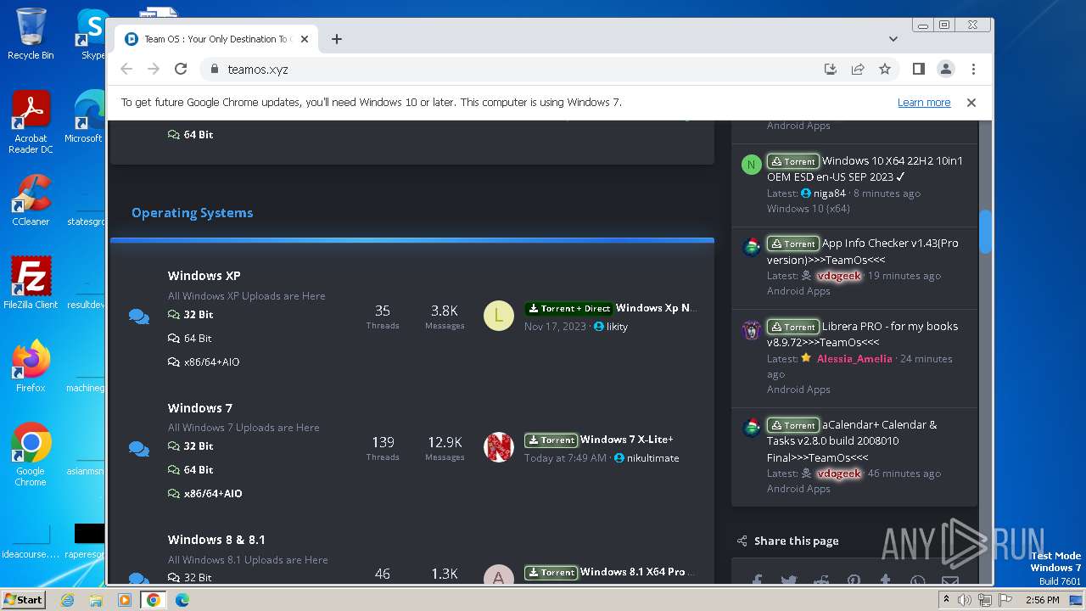Click the avatar beside the Librera PRO thread
Image resolution: width=1086 pixels, height=611 pixels.
[x=751, y=330]
